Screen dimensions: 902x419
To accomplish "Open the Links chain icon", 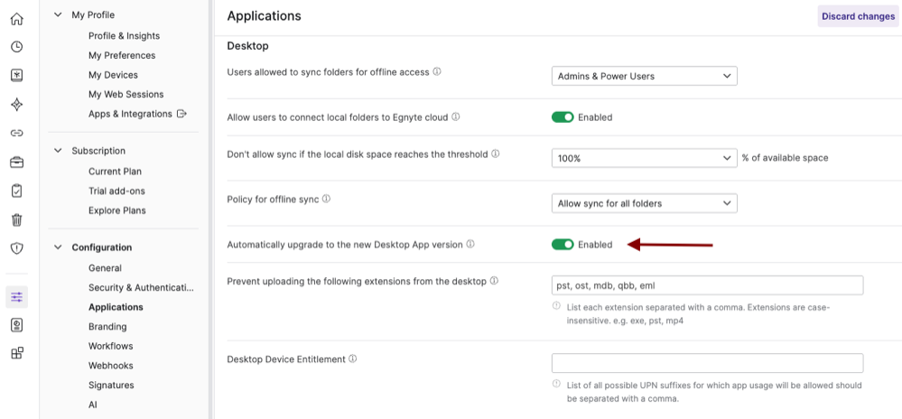I will pos(16,134).
